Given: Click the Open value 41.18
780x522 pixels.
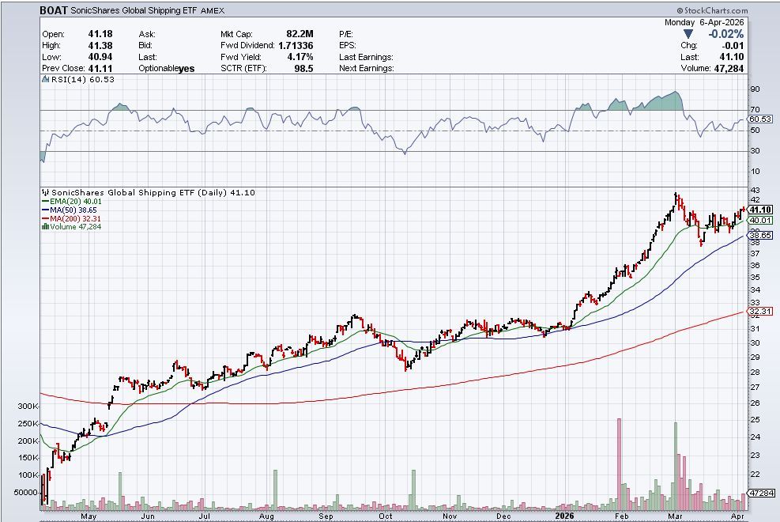Looking at the screenshot, I should click(x=100, y=34).
